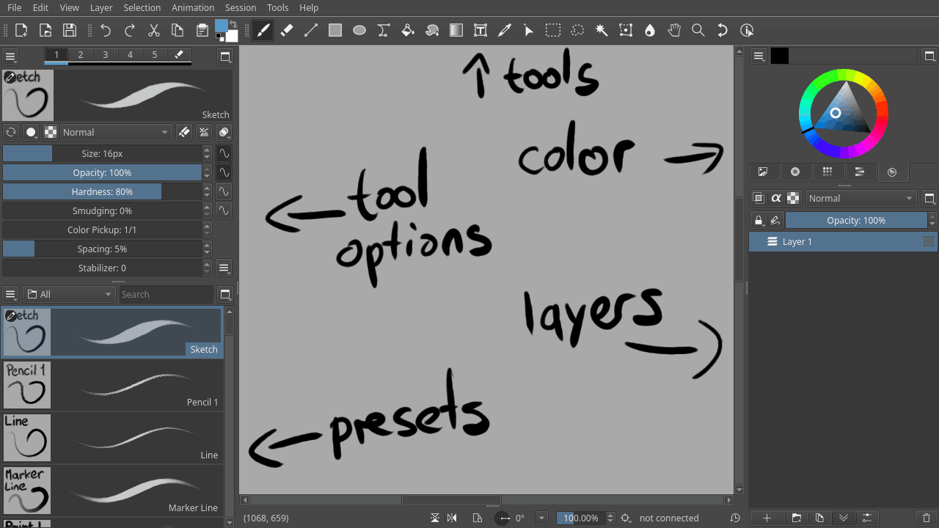Screen dimensions: 939x528
Task: Toggle Hardness pressure curve button
Action: coord(224,191)
